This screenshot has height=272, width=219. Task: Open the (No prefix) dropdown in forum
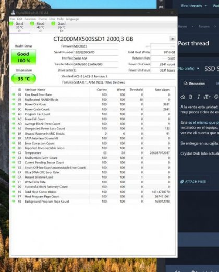[x=189, y=69]
